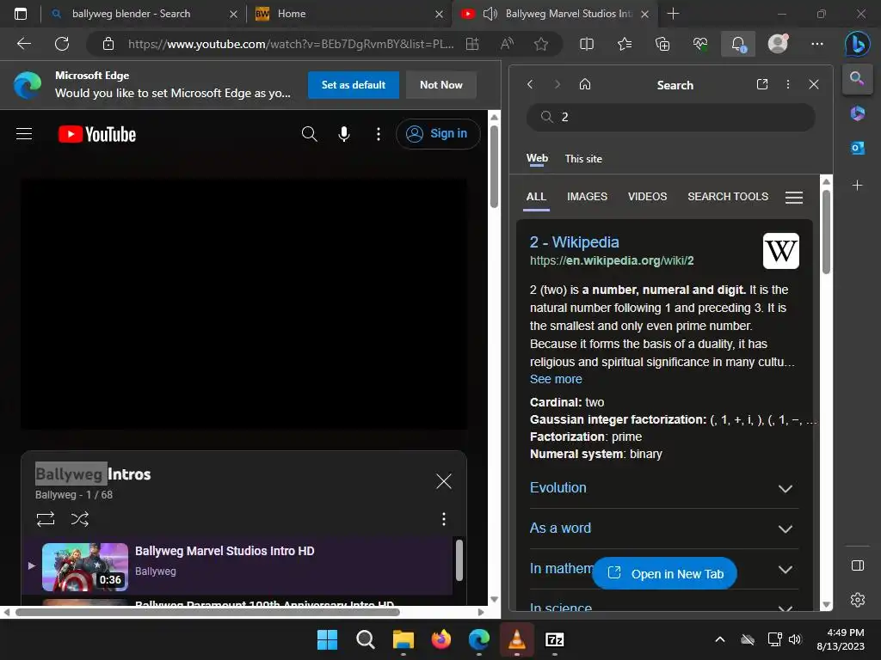881x660 pixels.
Task: Open the Favorites list icon
Action: pos(625,44)
